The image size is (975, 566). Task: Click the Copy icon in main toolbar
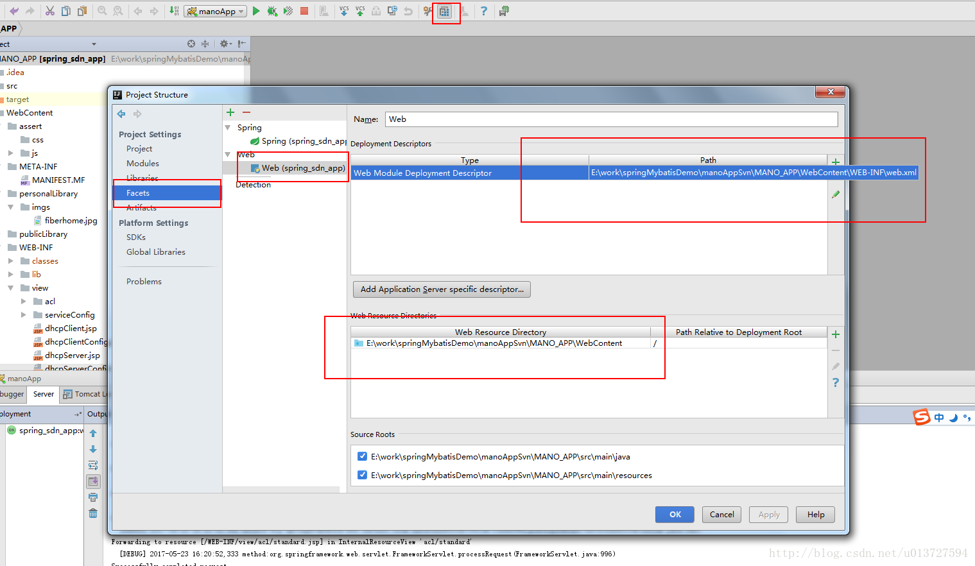click(66, 11)
